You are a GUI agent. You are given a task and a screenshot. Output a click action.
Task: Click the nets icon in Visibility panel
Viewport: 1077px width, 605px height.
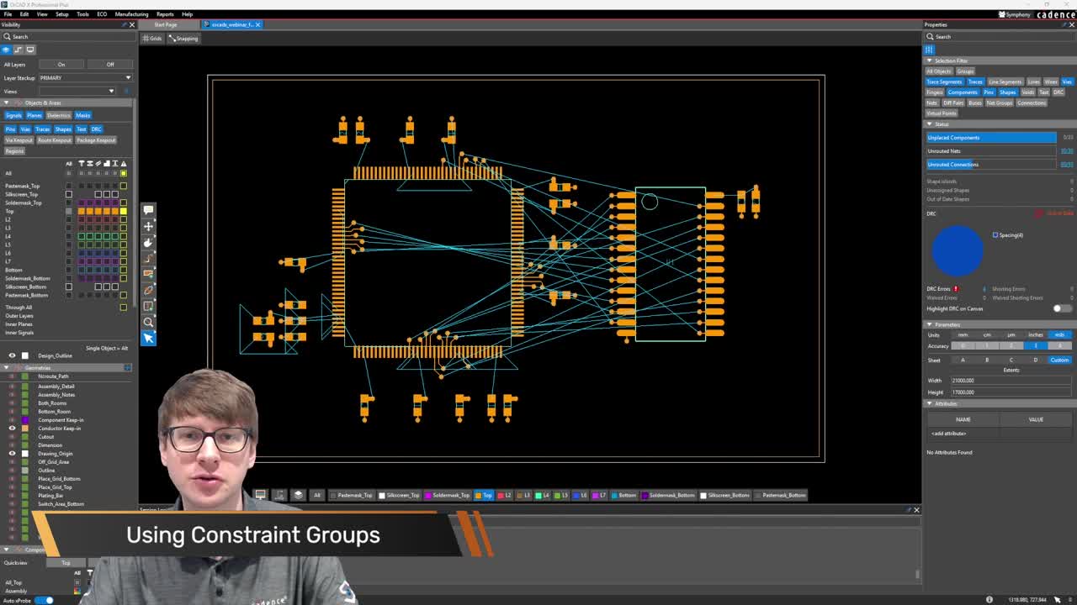(x=19, y=50)
